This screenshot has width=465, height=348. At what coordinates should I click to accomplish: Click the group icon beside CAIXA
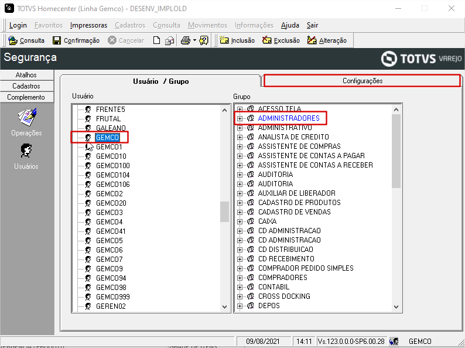click(251, 221)
